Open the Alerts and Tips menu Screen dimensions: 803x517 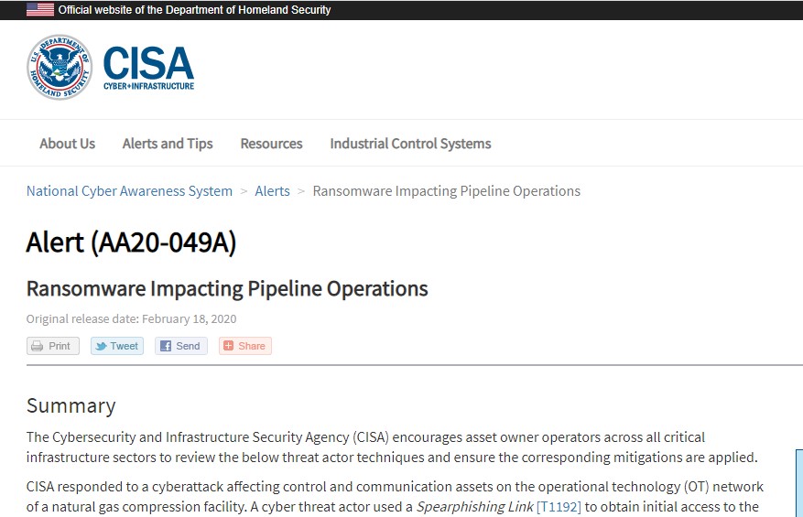168,144
